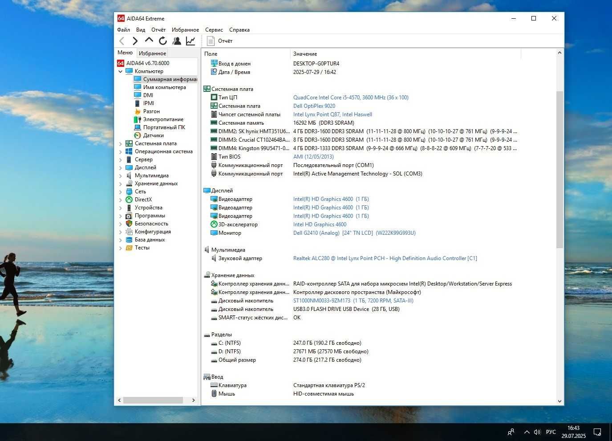Open the user profile toolbar icon
The width and height of the screenshot is (612, 441).
click(177, 41)
